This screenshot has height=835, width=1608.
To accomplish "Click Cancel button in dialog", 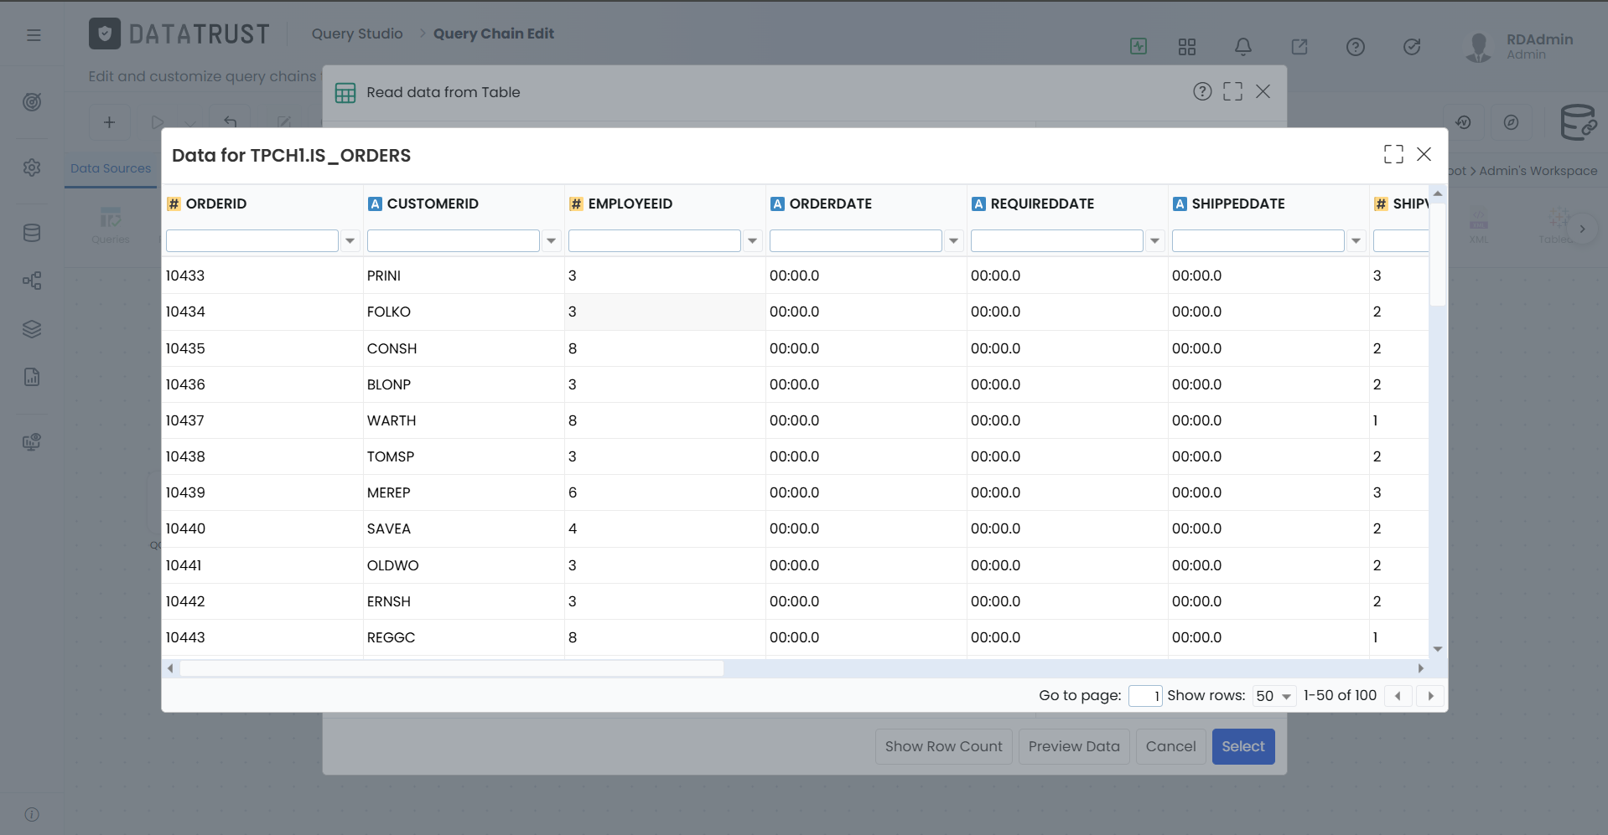I will tap(1171, 746).
